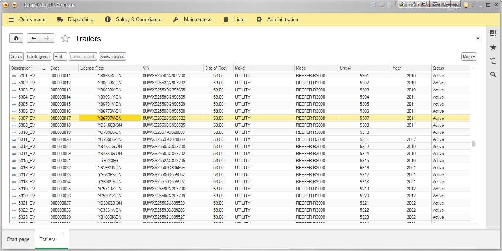This screenshot has height=251, width=502.
Task: Open the More dropdown
Action: [469, 57]
